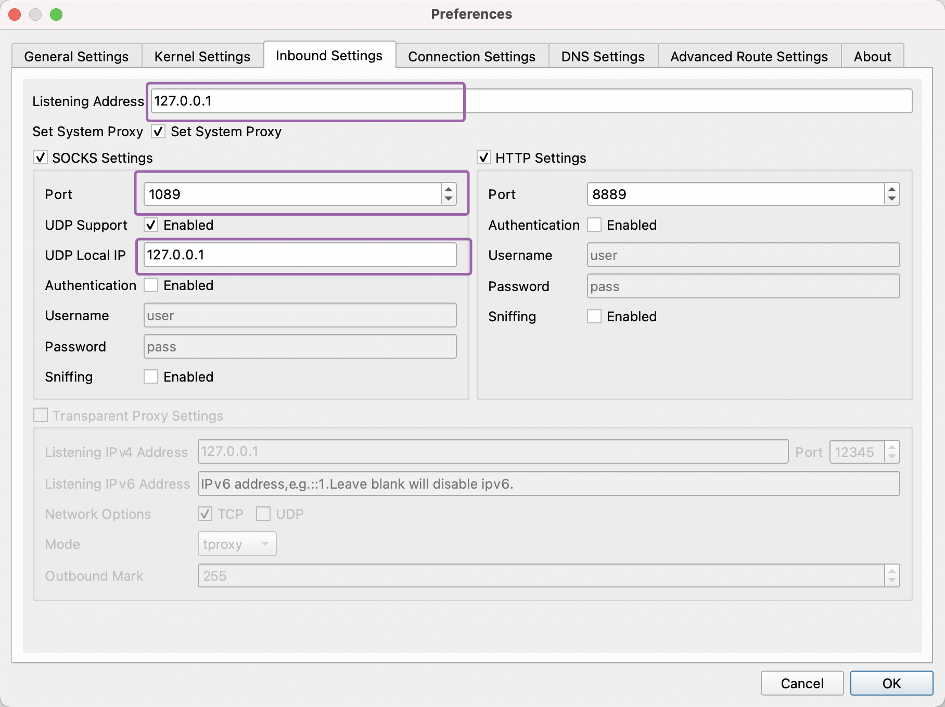Go to Advanced Route Settings tab
This screenshot has height=707, width=945.
point(748,56)
